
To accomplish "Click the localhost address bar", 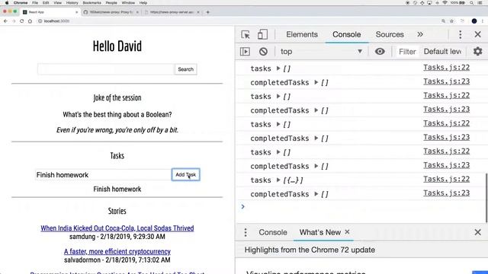I will pos(236,21).
